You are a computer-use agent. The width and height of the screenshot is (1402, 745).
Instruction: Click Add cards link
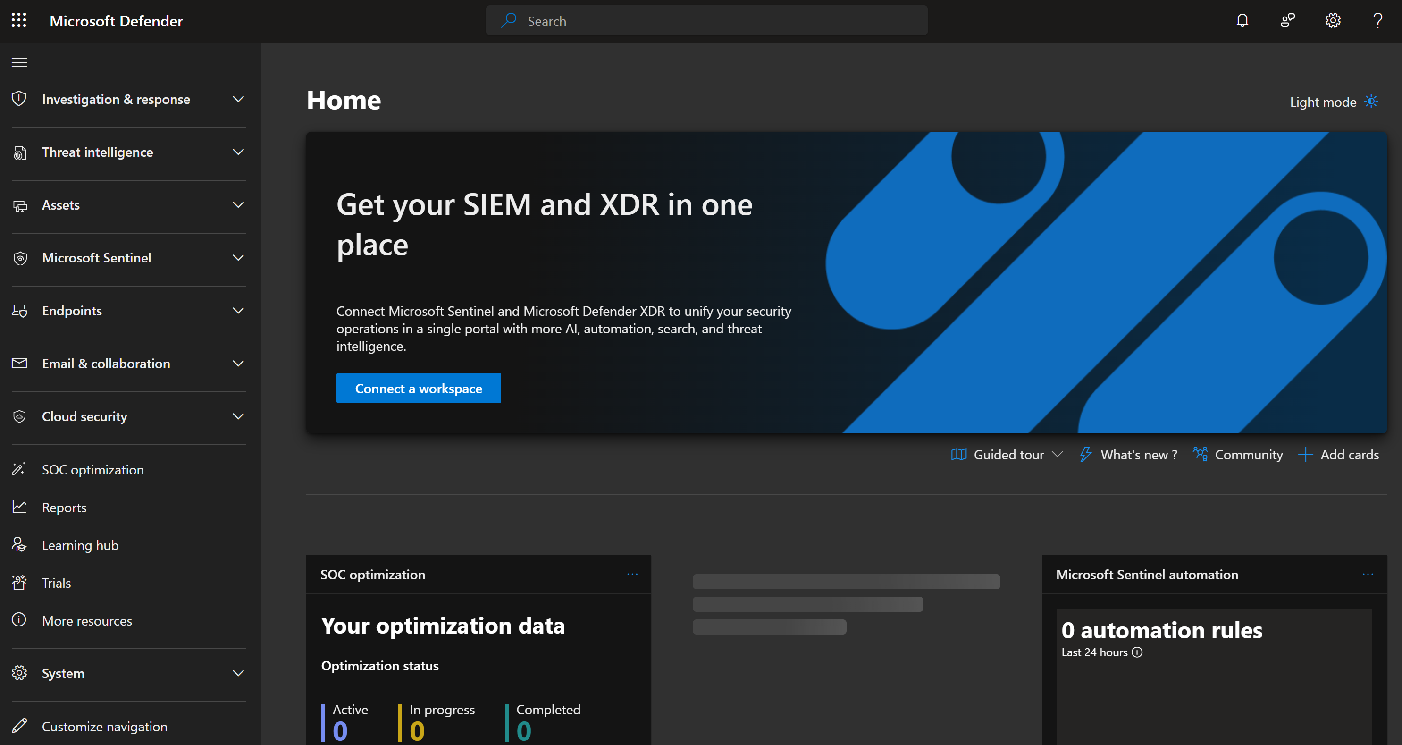click(1339, 454)
